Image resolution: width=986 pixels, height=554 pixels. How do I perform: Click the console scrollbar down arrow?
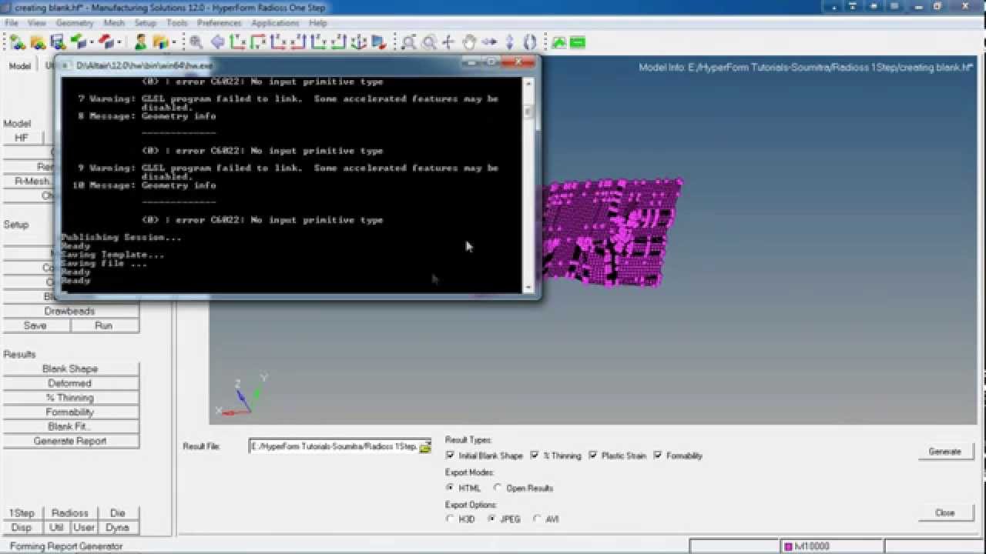pyautogui.click(x=528, y=288)
